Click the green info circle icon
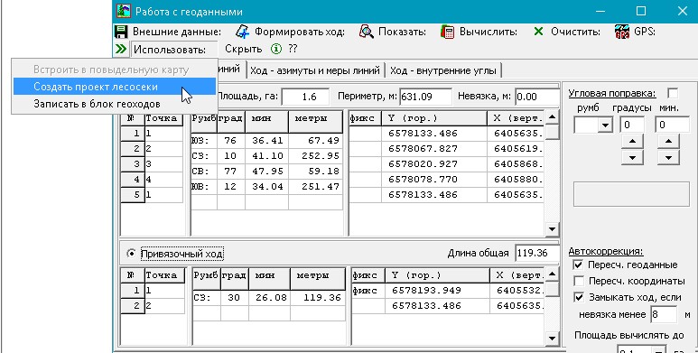The height and width of the screenshot is (353, 698). pyautogui.click(x=276, y=49)
